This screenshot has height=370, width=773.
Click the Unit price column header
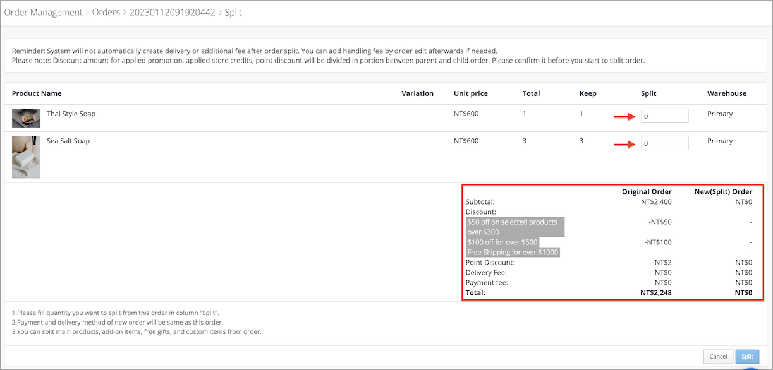tap(471, 93)
